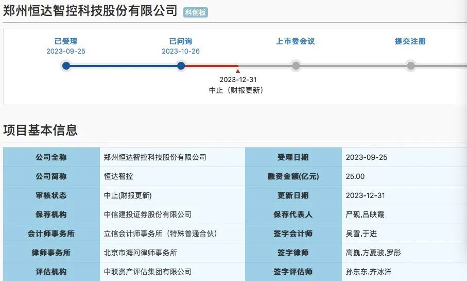Click the 会计师事务所 header cell
Image resolution: width=467 pixels, height=281 pixels.
pos(51,234)
